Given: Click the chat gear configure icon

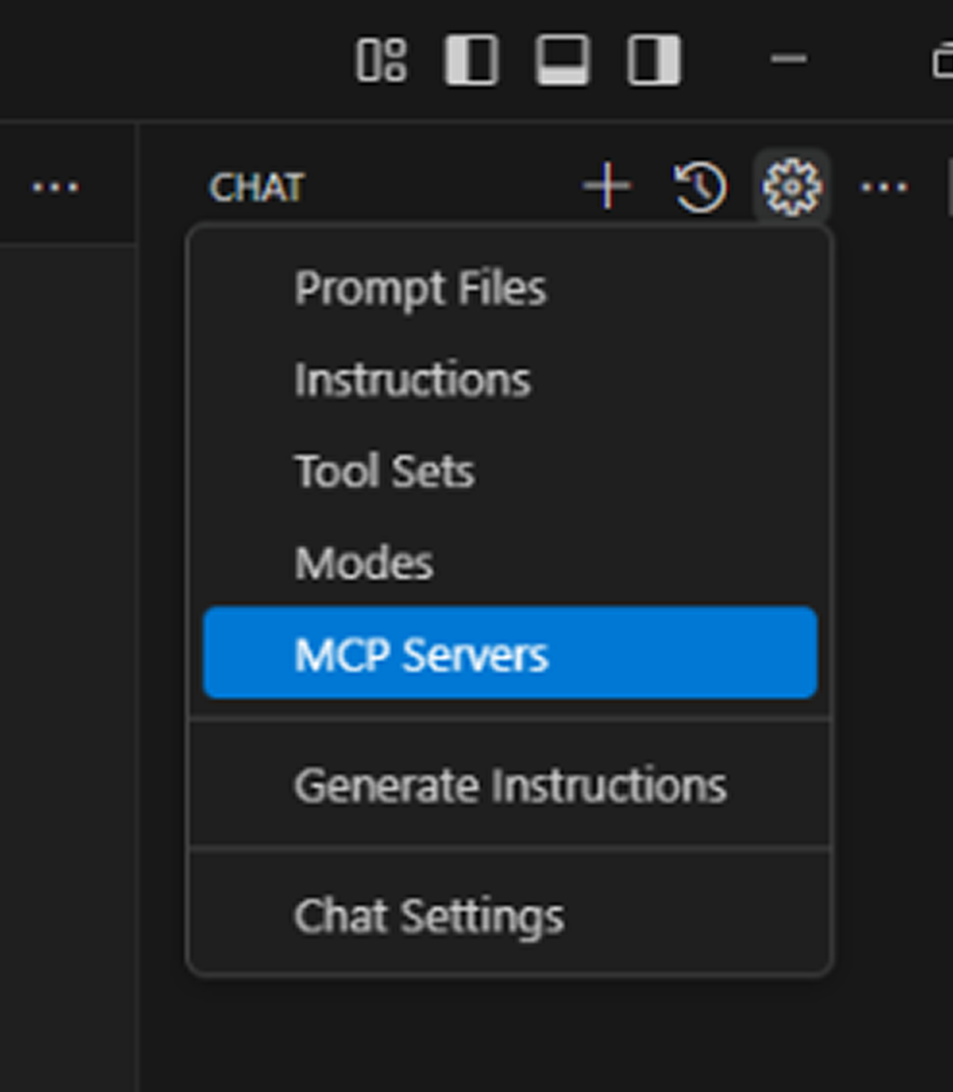Looking at the screenshot, I should click(x=792, y=186).
